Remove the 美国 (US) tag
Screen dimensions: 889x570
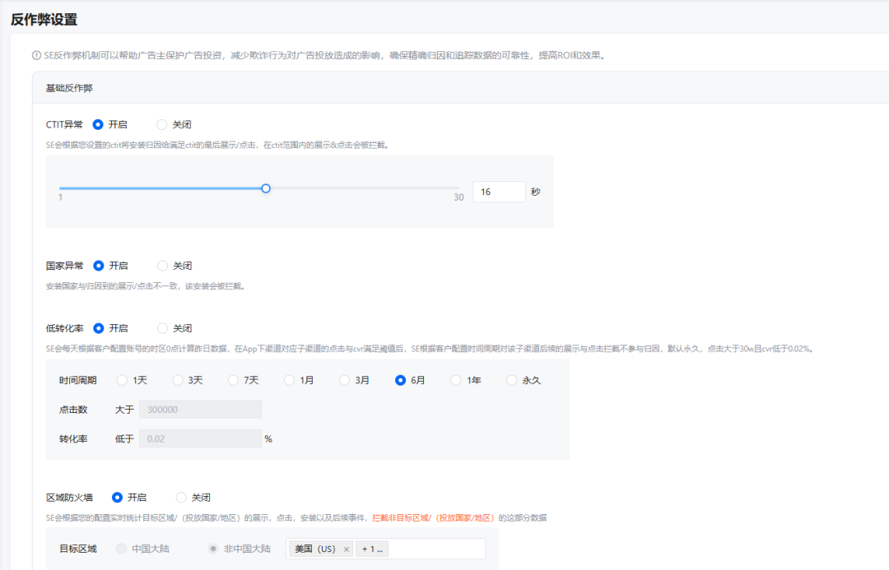tap(347, 548)
